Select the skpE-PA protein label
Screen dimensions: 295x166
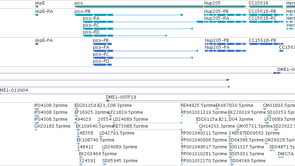44,40
